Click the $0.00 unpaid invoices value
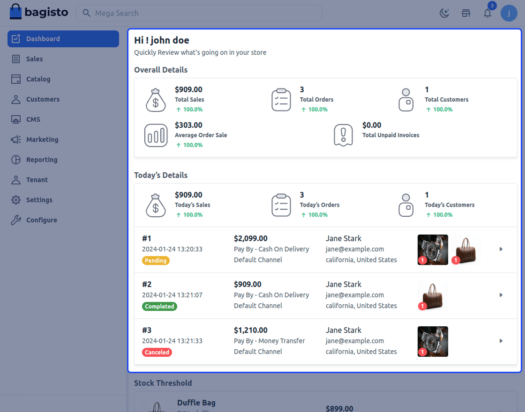This screenshot has height=412, width=525. [372, 125]
